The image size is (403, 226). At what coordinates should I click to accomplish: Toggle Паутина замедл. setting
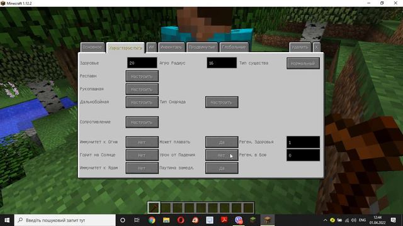pos(222,168)
